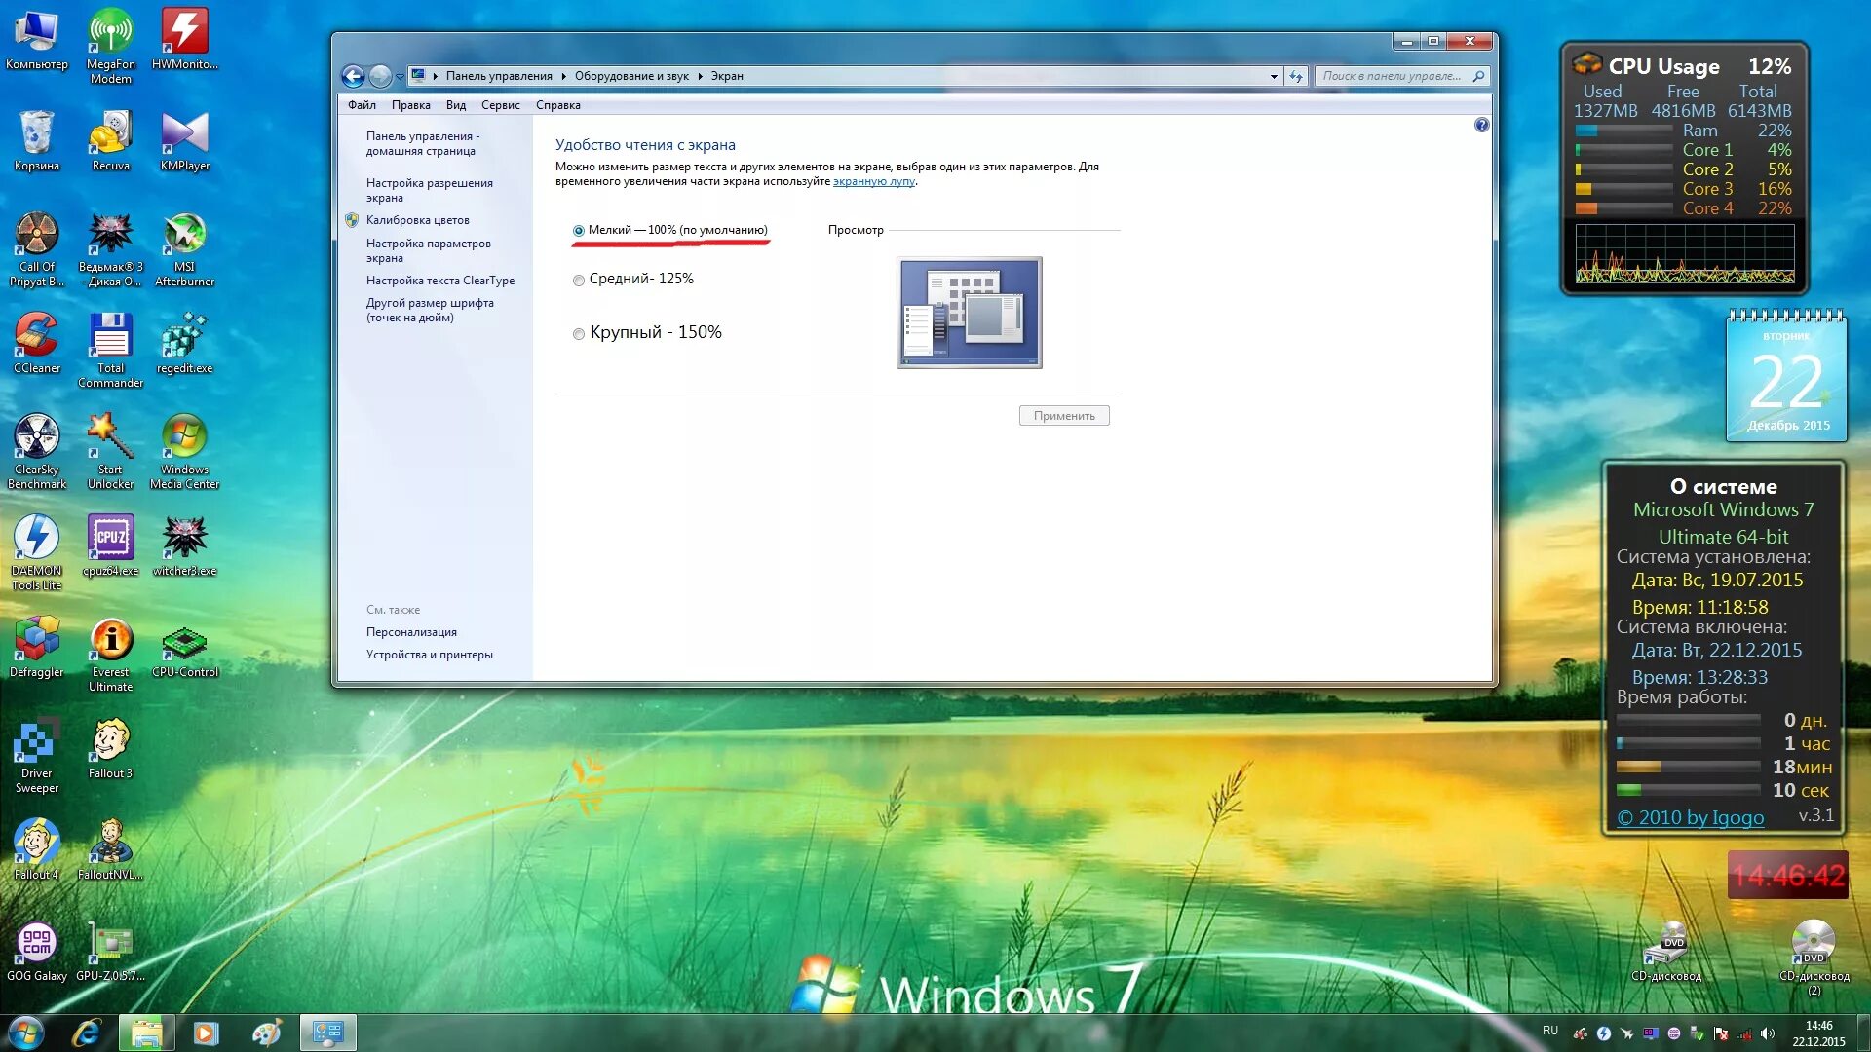Screen dimensions: 1871x1052
Task: Click the Windows Start button
Action: click(x=26, y=1033)
